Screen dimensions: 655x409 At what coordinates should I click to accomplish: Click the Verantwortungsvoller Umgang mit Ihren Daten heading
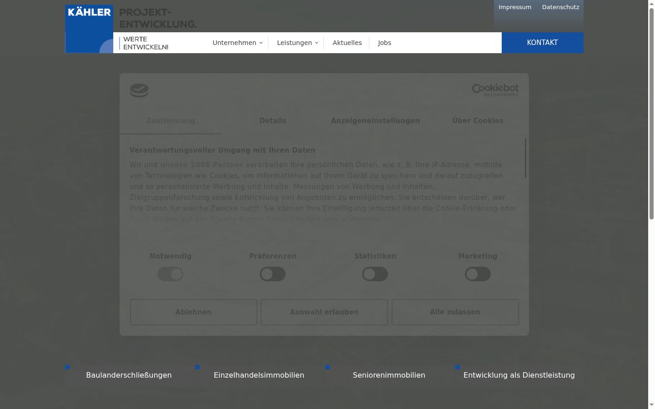[x=222, y=150]
